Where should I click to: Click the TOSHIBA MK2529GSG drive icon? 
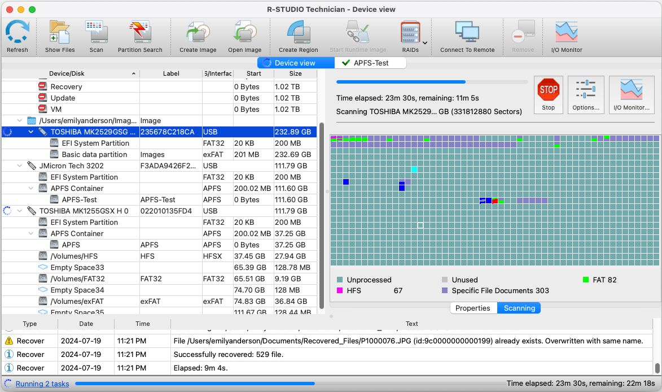(x=43, y=132)
